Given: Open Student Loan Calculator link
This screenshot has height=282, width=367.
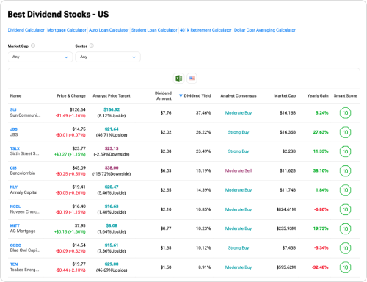Looking at the screenshot, I should (154, 30).
